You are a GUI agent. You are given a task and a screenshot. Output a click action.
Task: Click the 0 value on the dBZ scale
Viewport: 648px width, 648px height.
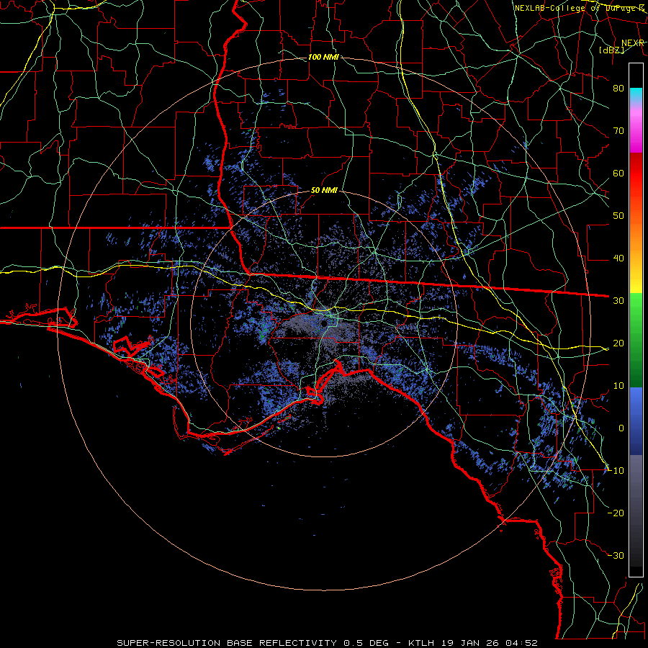click(x=621, y=428)
